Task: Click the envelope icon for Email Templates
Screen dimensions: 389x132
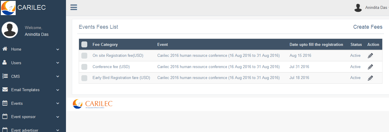Action: (5, 89)
